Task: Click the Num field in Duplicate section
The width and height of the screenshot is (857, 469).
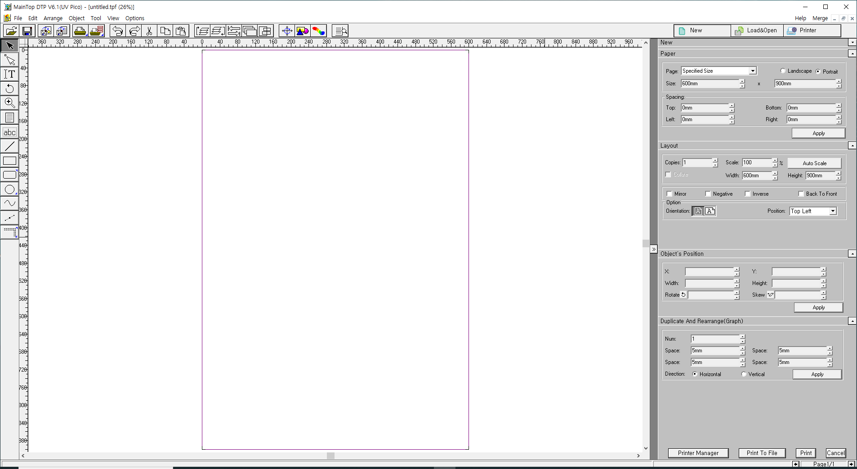Action: (x=715, y=339)
